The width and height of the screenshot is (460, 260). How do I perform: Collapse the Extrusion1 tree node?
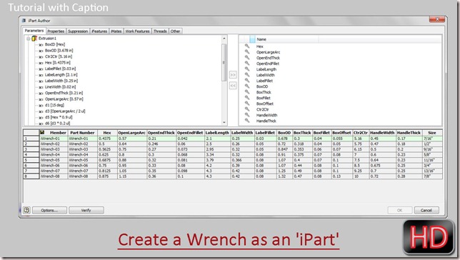(29, 39)
